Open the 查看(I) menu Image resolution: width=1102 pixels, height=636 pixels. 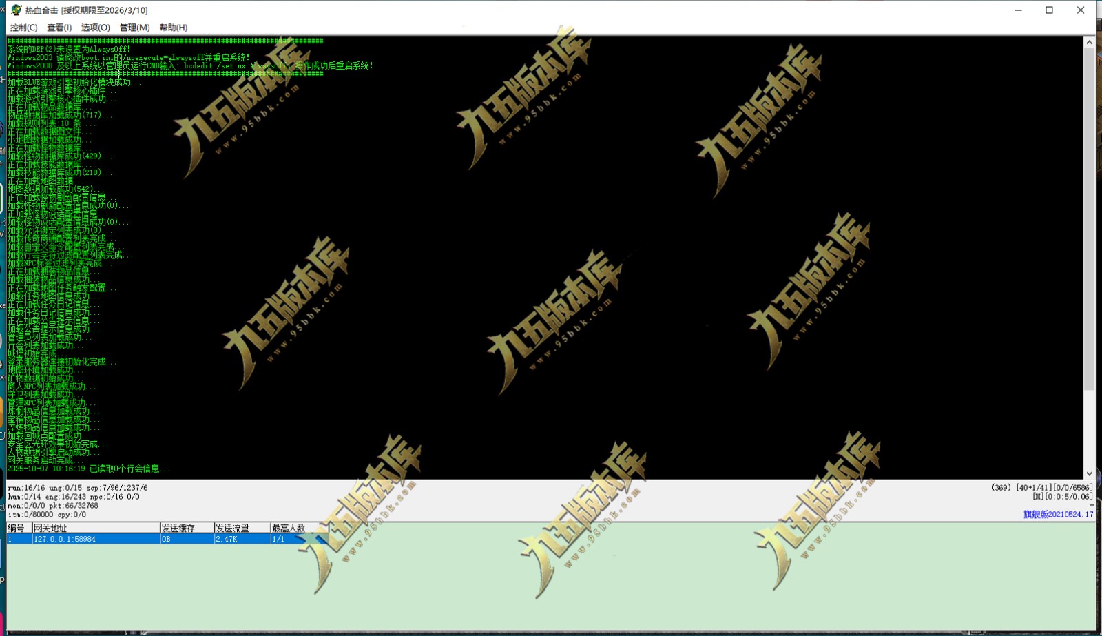click(59, 28)
